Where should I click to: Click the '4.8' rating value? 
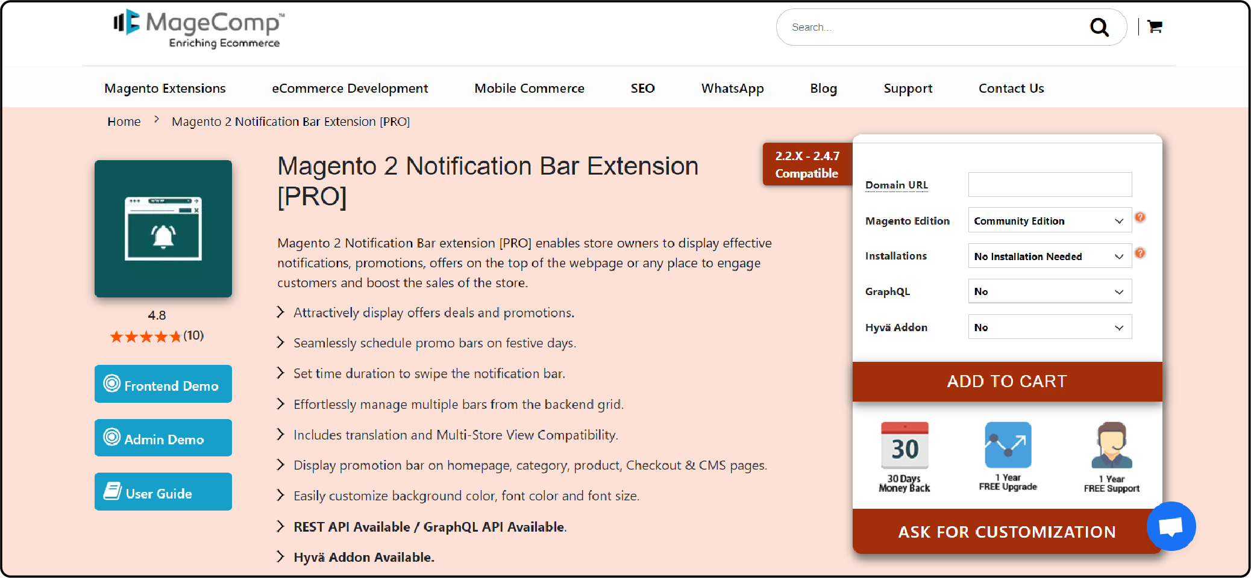(157, 315)
